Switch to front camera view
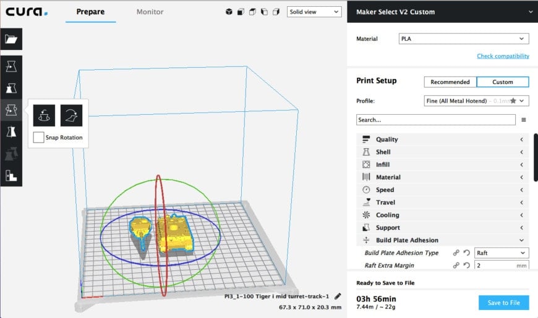538x318 pixels. tap(241, 12)
